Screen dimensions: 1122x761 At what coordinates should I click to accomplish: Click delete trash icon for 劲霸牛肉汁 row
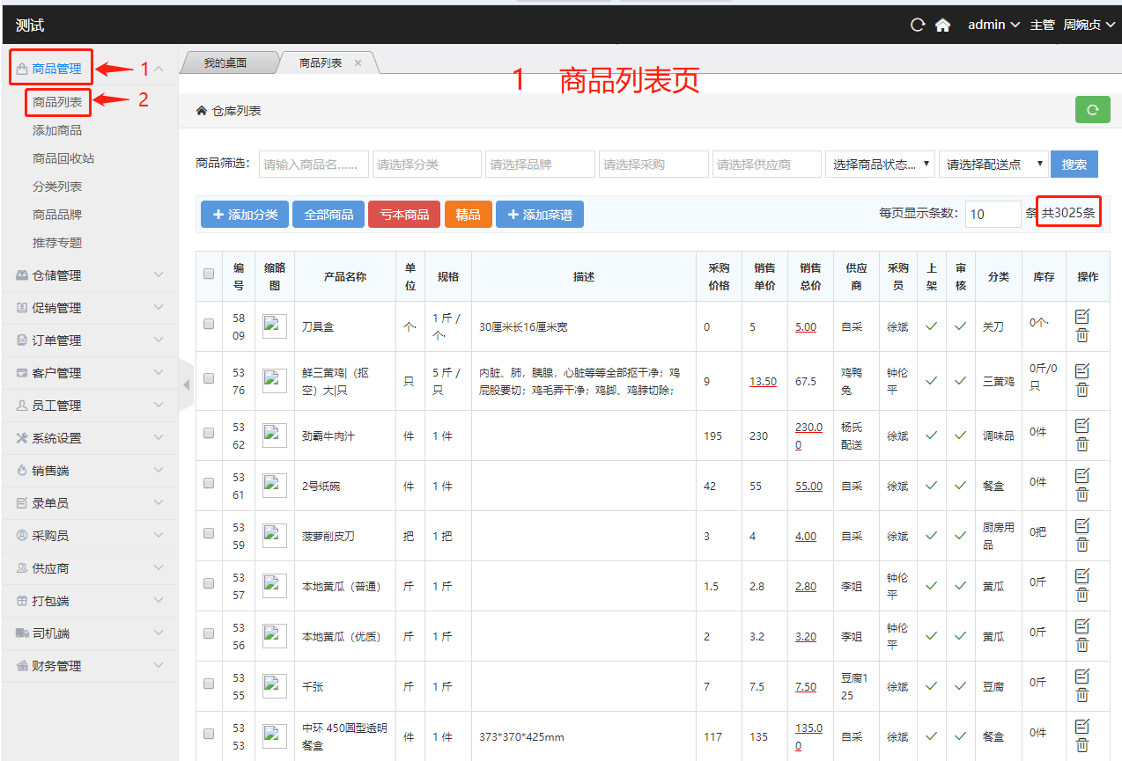coord(1082,444)
